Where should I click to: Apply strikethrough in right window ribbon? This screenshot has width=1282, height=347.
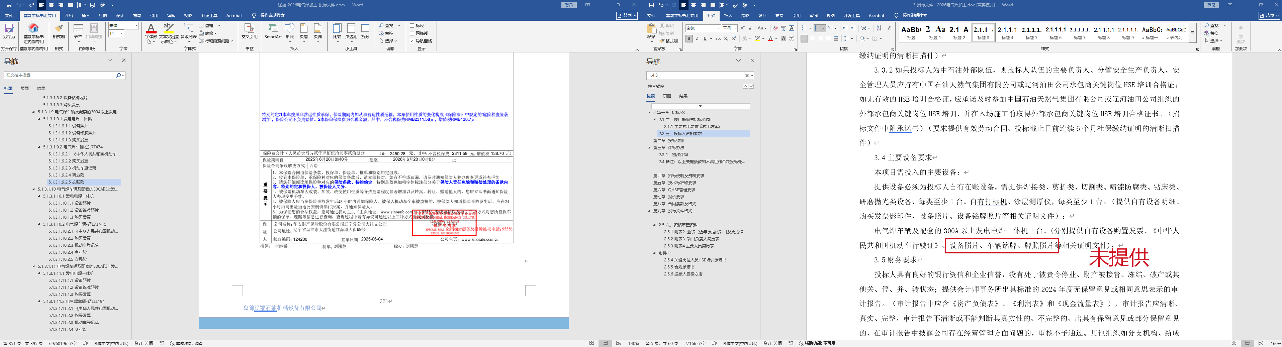point(718,38)
